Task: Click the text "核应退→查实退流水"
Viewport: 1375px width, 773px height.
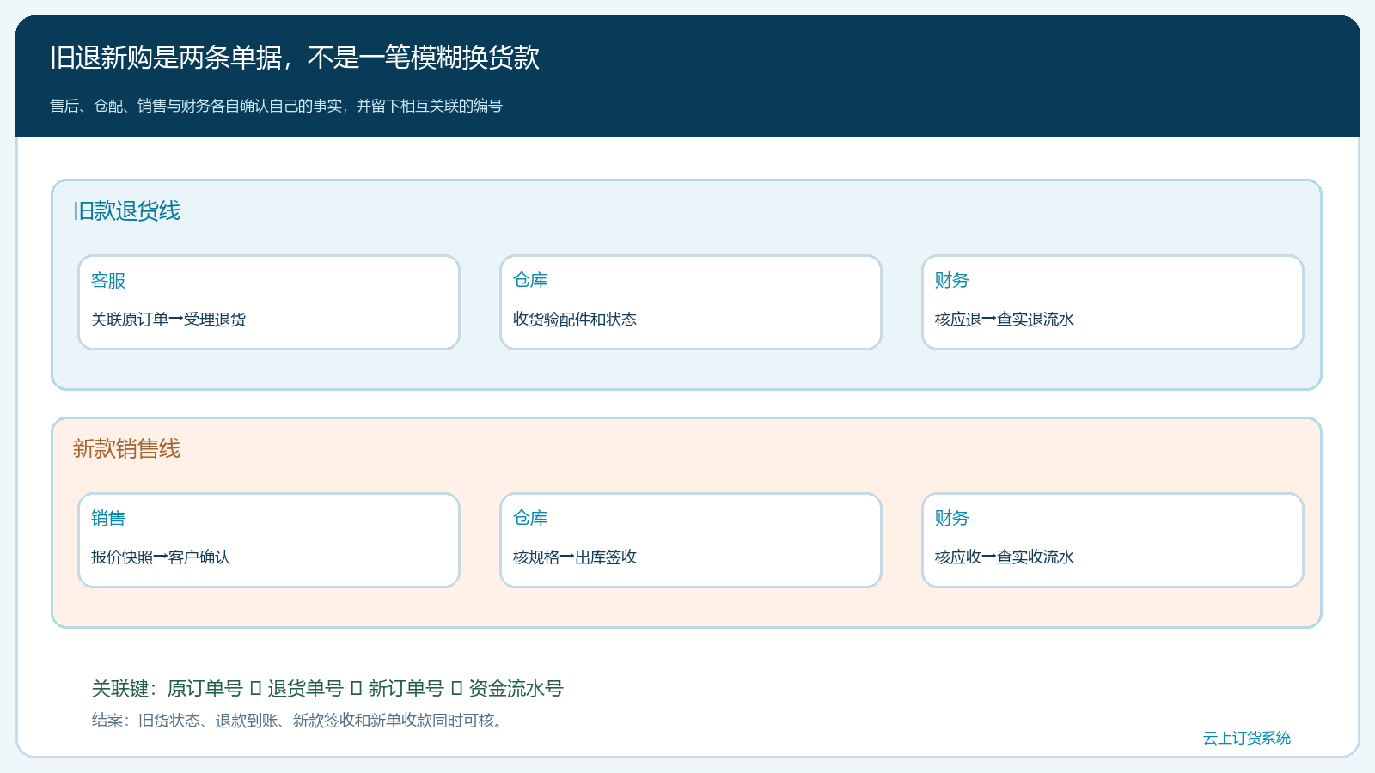Action: (x=1005, y=320)
